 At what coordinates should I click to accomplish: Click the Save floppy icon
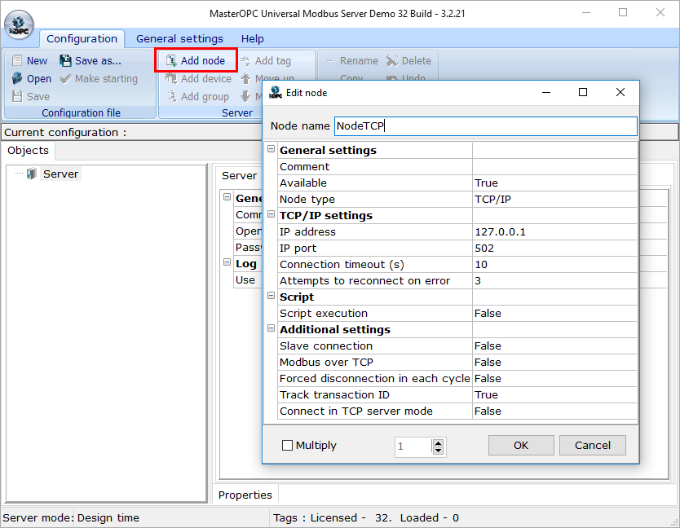pyautogui.click(x=17, y=96)
